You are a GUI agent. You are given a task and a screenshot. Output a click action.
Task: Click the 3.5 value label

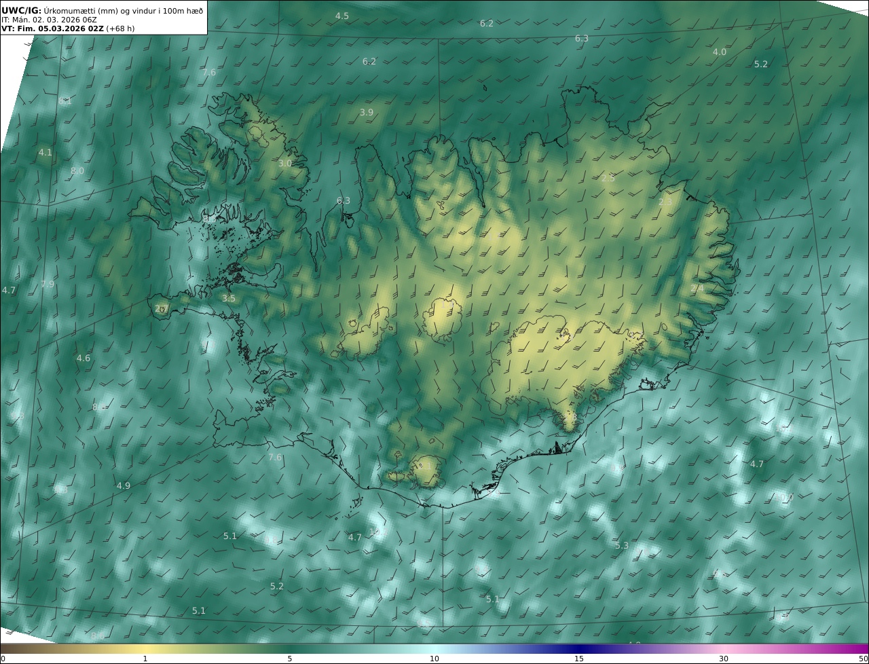click(229, 298)
